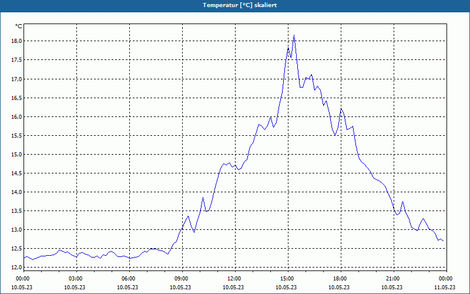This screenshot has height=294, width=470.
Task: Click the 15:00 time label
Action: click(x=288, y=279)
